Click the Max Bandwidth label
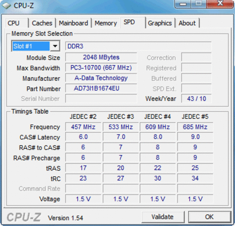The height and width of the screenshot is (226, 235). (x=38, y=68)
